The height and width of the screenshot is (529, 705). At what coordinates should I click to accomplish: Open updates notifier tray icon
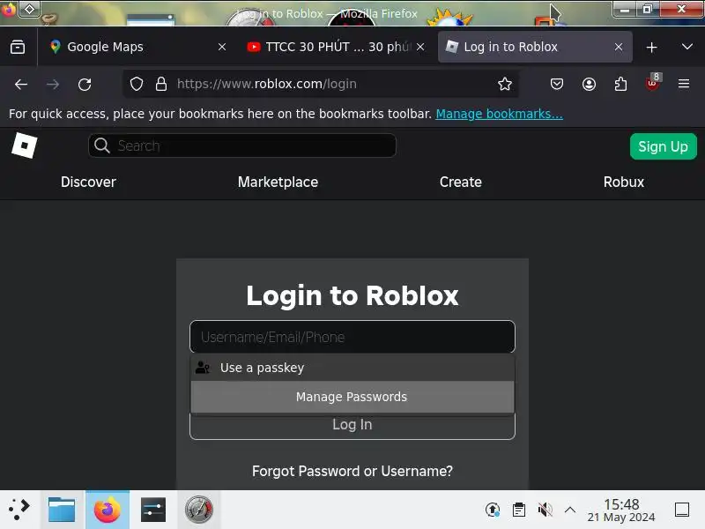coord(493,510)
